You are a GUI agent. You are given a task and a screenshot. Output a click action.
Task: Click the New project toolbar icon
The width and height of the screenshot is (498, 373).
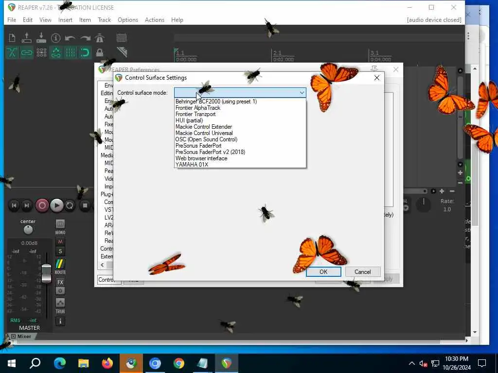tap(12, 38)
